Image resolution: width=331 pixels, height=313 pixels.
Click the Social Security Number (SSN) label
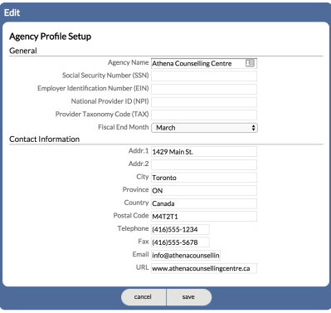(x=105, y=76)
